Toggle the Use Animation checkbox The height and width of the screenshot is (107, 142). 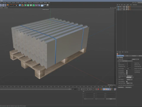tap(127, 71)
